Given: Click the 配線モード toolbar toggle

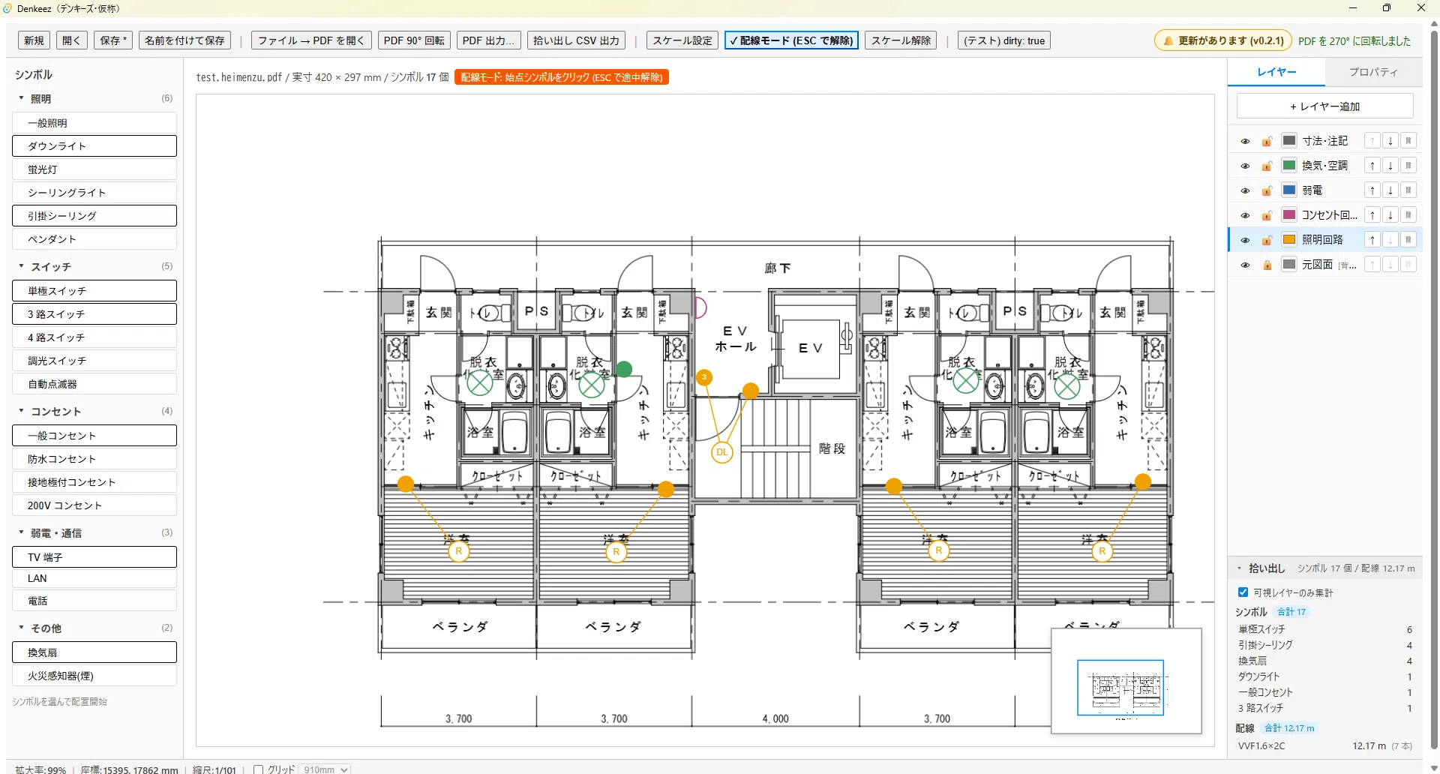Looking at the screenshot, I should 791,40.
